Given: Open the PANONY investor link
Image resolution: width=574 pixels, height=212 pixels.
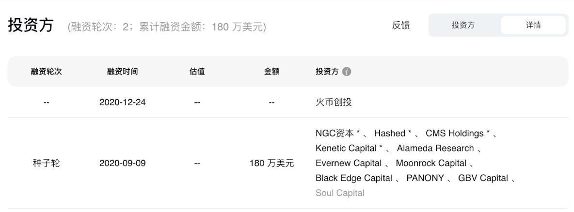Looking at the screenshot, I should click(x=425, y=178).
